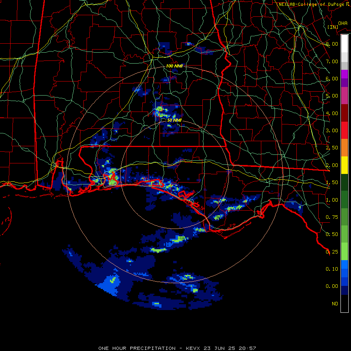The height and width of the screenshot is (351, 351).
Task: Select the 0.75 legend value
Action: click(x=332, y=217)
